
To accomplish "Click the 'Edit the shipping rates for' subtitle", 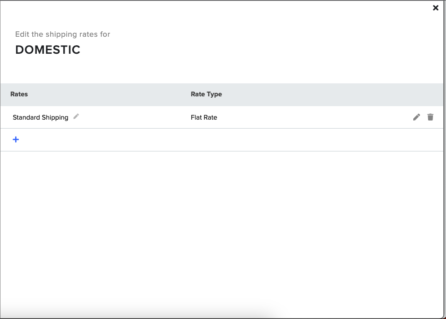I will tap(63, 34).
